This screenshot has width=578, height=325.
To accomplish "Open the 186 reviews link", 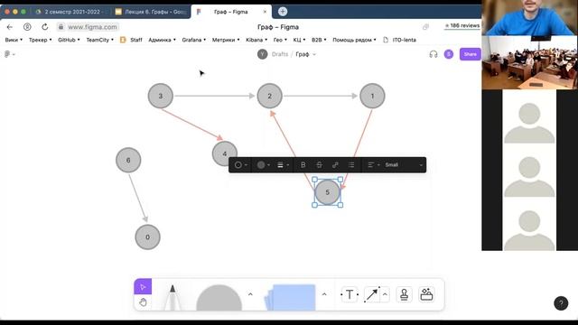I will tap(462, 26).
